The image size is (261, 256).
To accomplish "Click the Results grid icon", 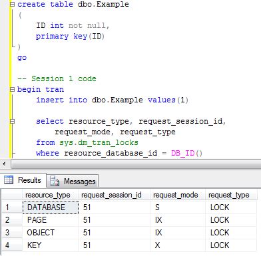I will [x=9, y=180].
